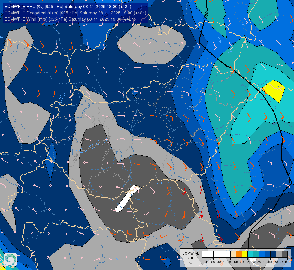Pick the beige 50-55 legend swatch

233,254
